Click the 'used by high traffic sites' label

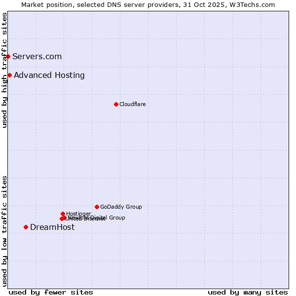pyautogui.click(x=4, y=70)
